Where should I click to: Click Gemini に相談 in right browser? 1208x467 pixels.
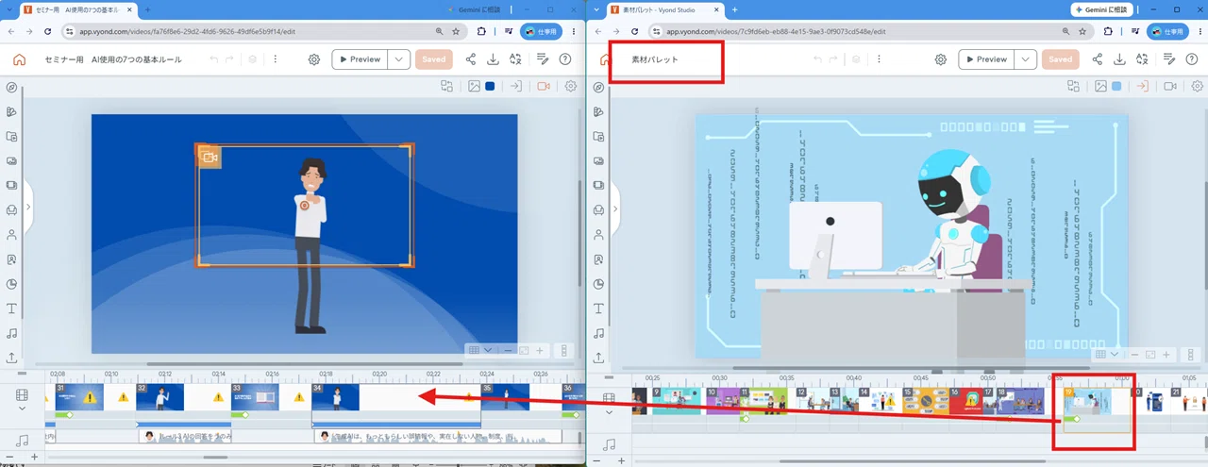(1101, 9)
